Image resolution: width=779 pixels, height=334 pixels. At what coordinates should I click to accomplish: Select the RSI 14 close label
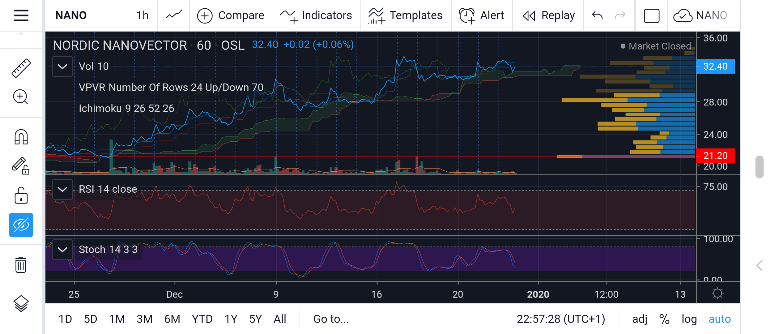(108, 189)
